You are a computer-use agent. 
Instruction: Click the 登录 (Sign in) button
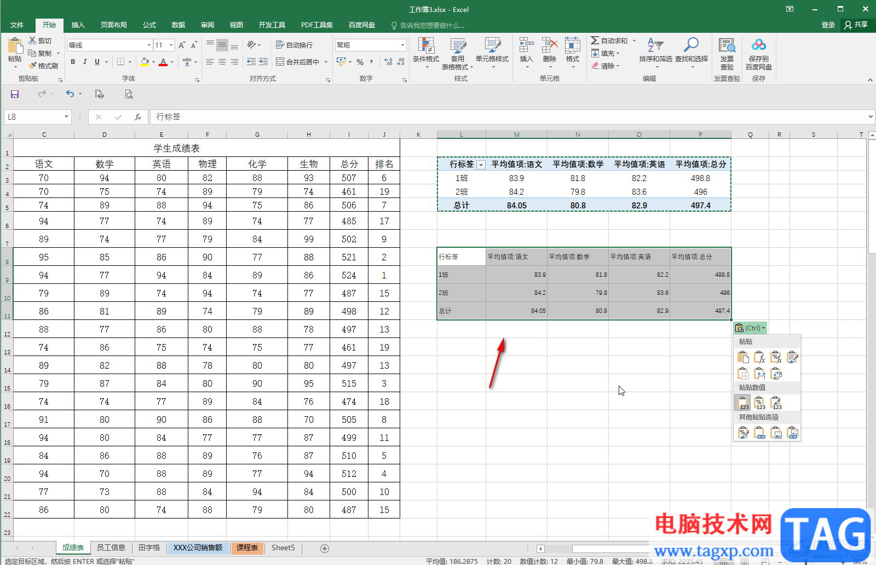828,25
